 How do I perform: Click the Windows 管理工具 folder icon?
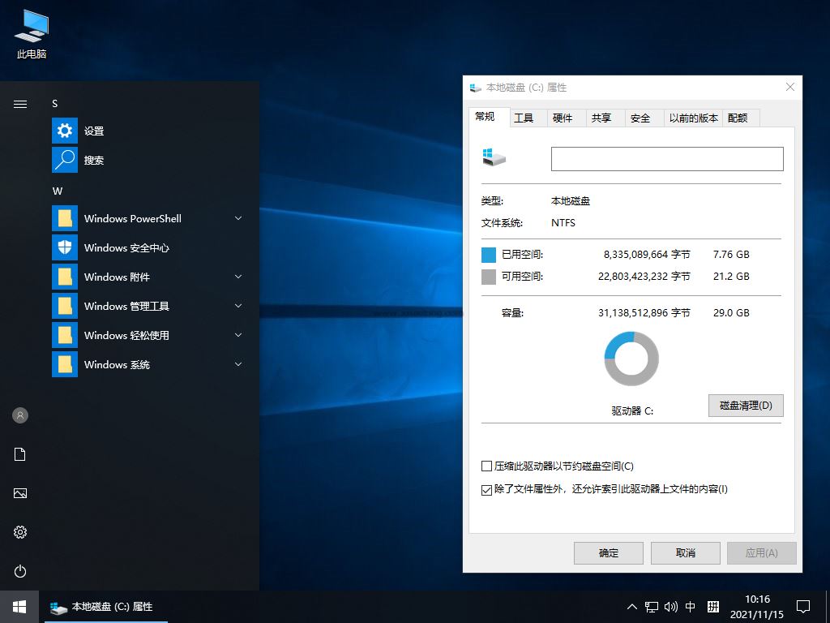65,306
